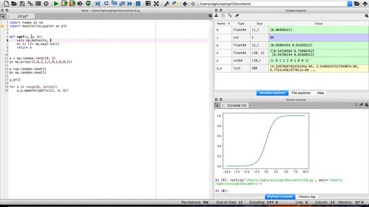
Task: Click the In [8] console prompt
Action: [221, 191]
